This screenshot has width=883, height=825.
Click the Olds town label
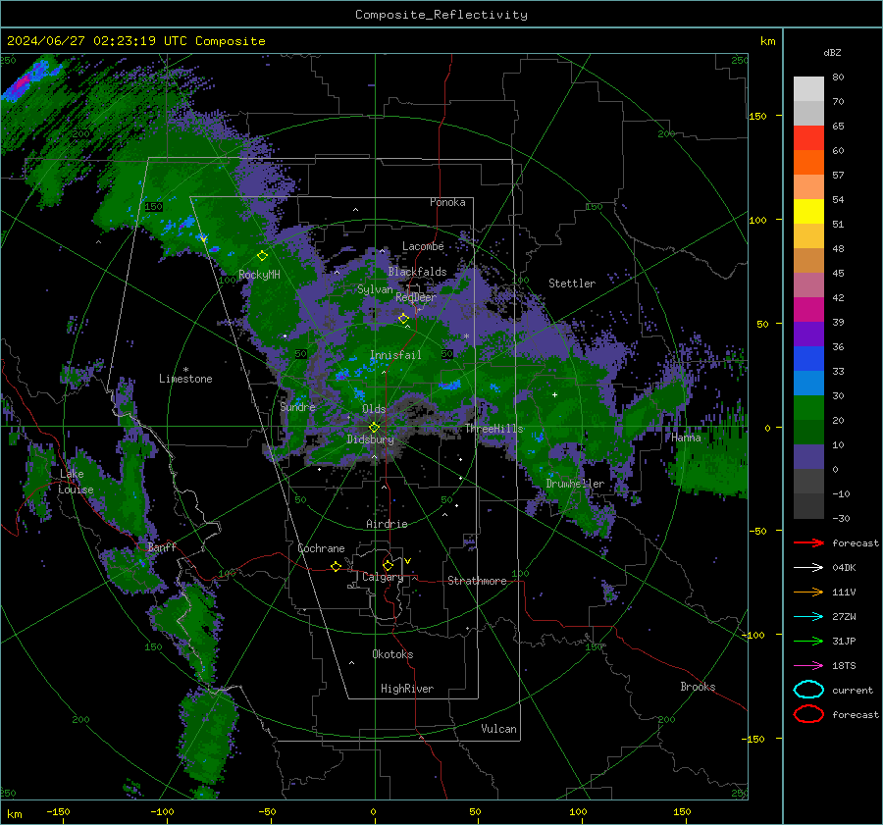click(374, 409)
